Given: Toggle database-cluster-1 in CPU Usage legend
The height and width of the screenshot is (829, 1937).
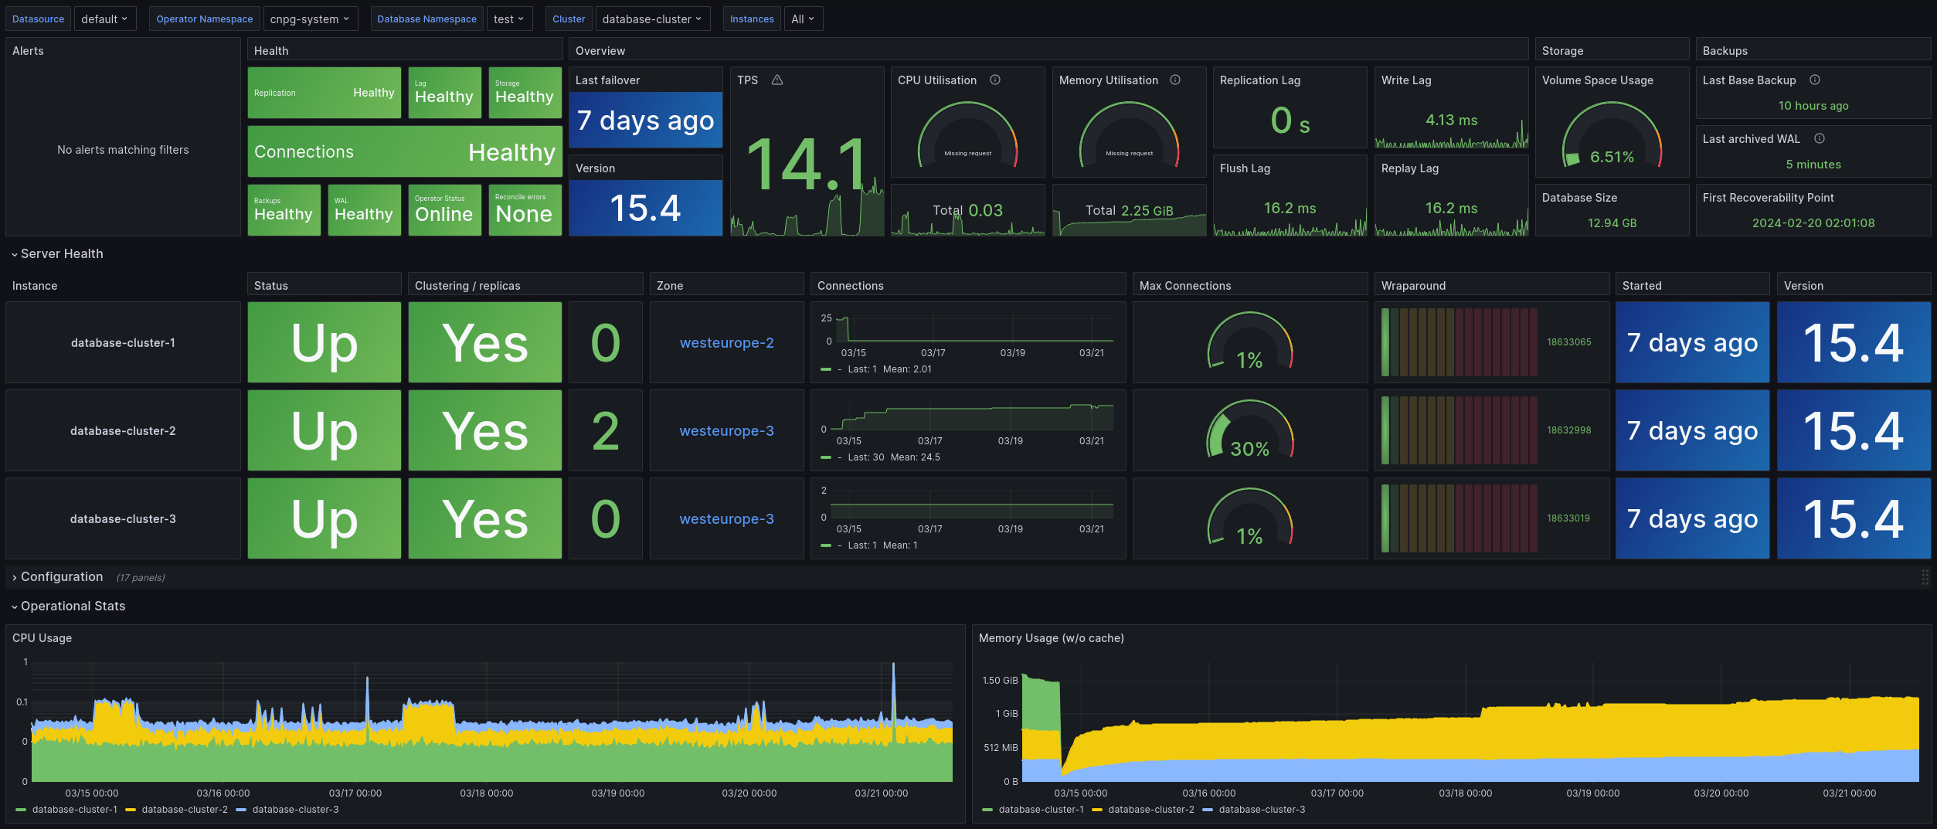Looking at the screenshot, I should coord(75,810).
